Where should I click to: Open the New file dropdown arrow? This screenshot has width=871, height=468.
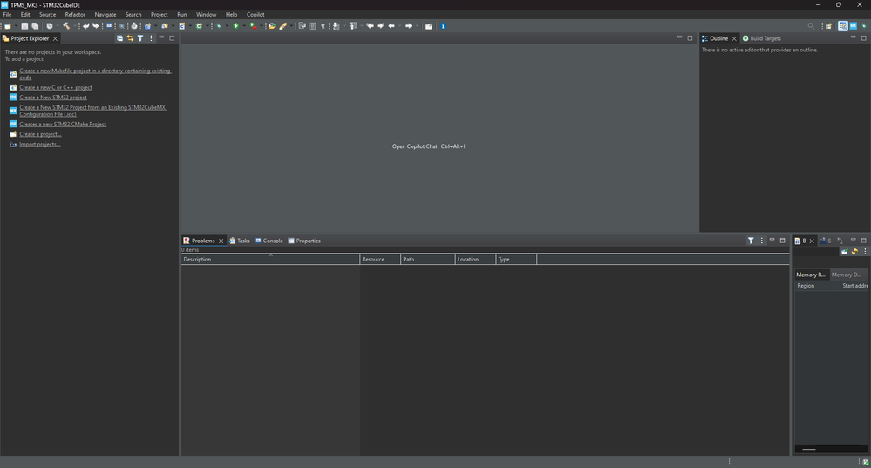click(16, 26)
